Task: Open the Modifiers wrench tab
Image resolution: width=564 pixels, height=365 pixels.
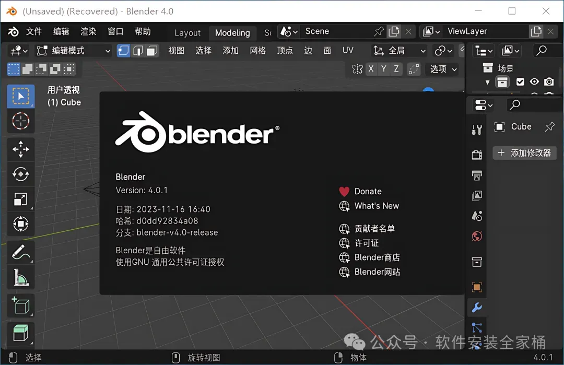Action: 477,308
